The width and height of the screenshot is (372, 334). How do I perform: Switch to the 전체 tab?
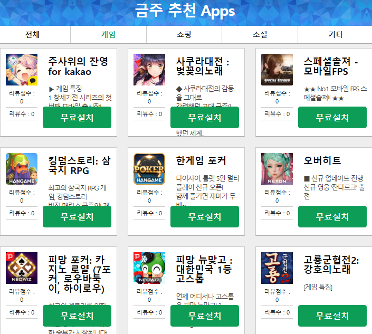[x=33, y=34]
